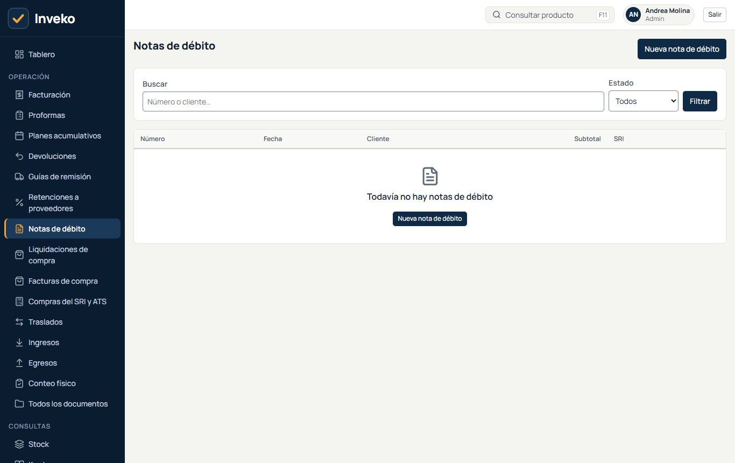Click the Guías de remisión truck icon
Viewport: 735px width, 463px height.
pos(19,177)
